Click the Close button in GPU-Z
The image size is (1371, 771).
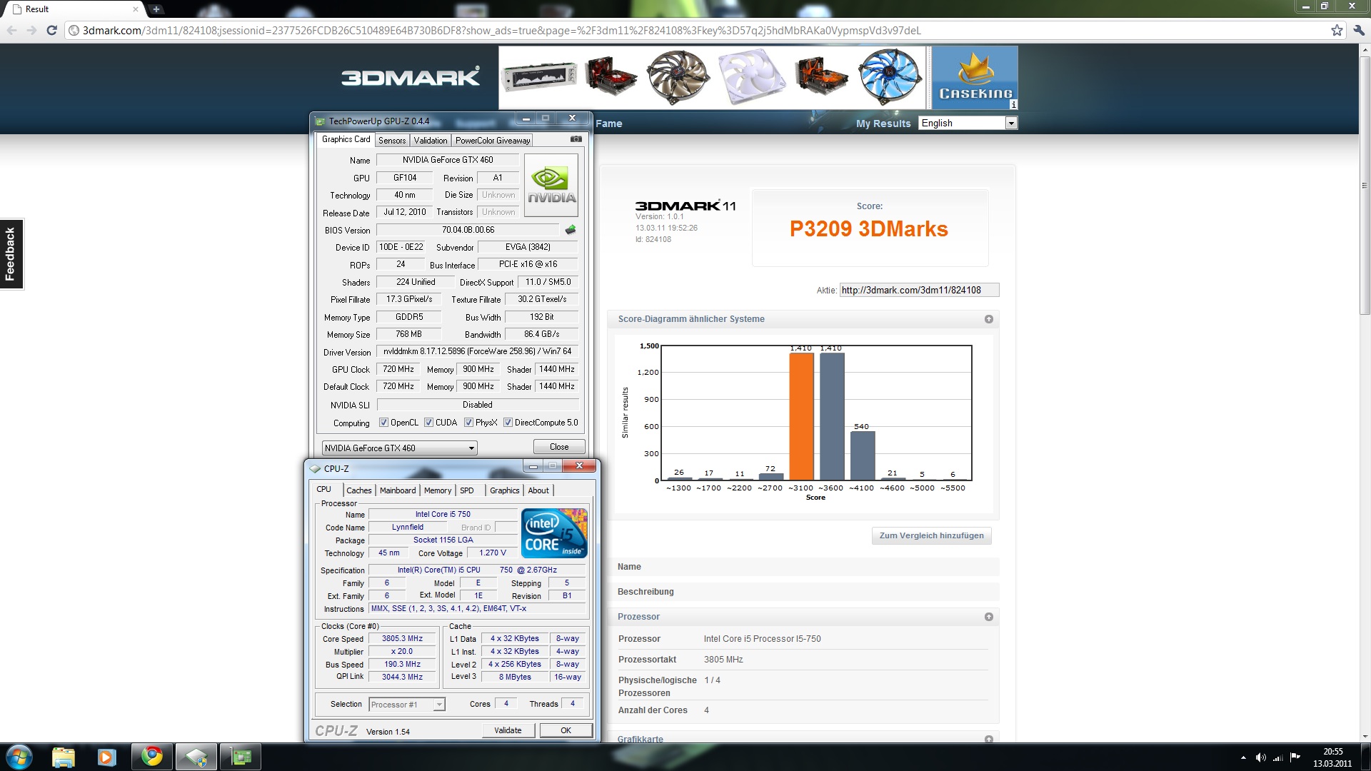(559, 447)
